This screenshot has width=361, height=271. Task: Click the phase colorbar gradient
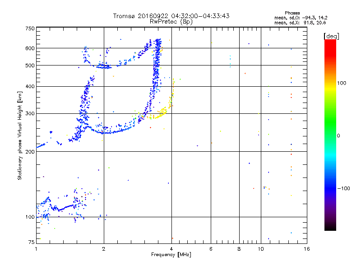point(330,135)
